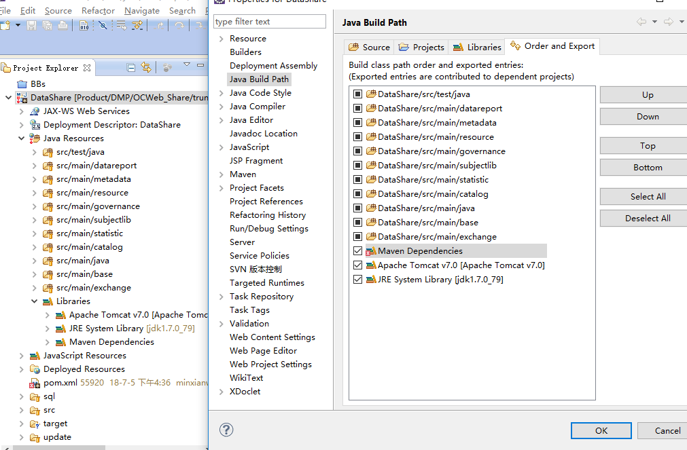Click the Select All button
The width and height of the screenshot is (687, 450).
(x=648, y=197)
